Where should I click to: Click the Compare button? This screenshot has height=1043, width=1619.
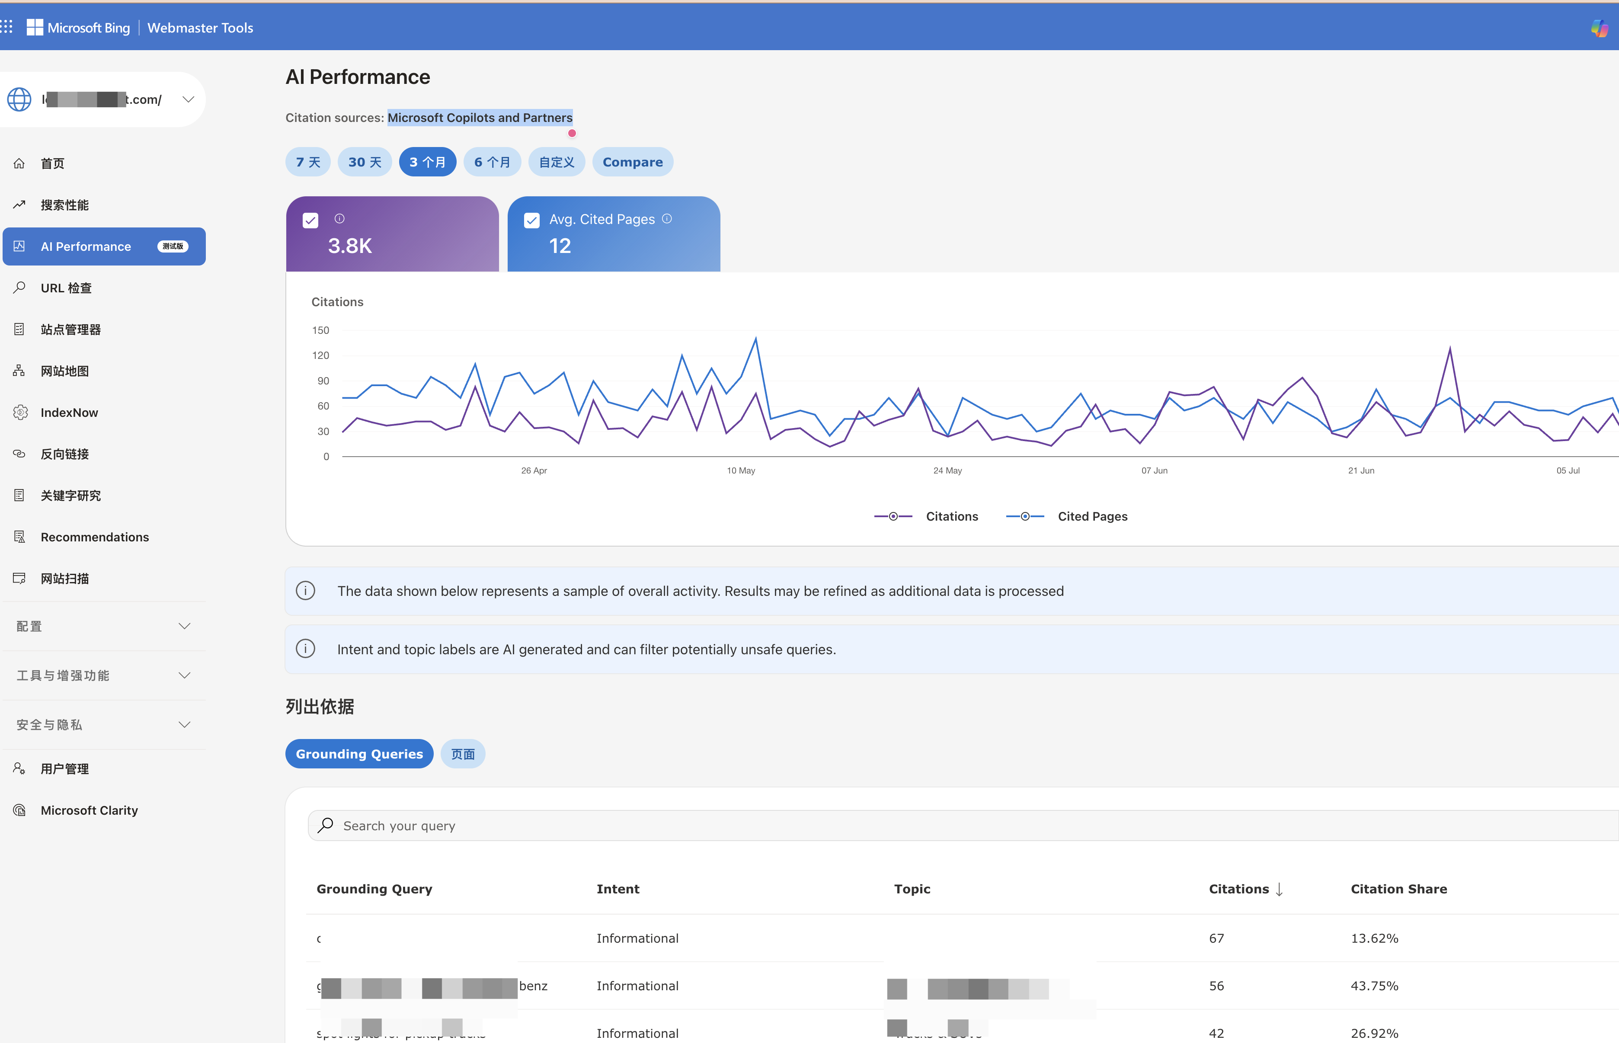pyautogui.click(x=633, y=162)
